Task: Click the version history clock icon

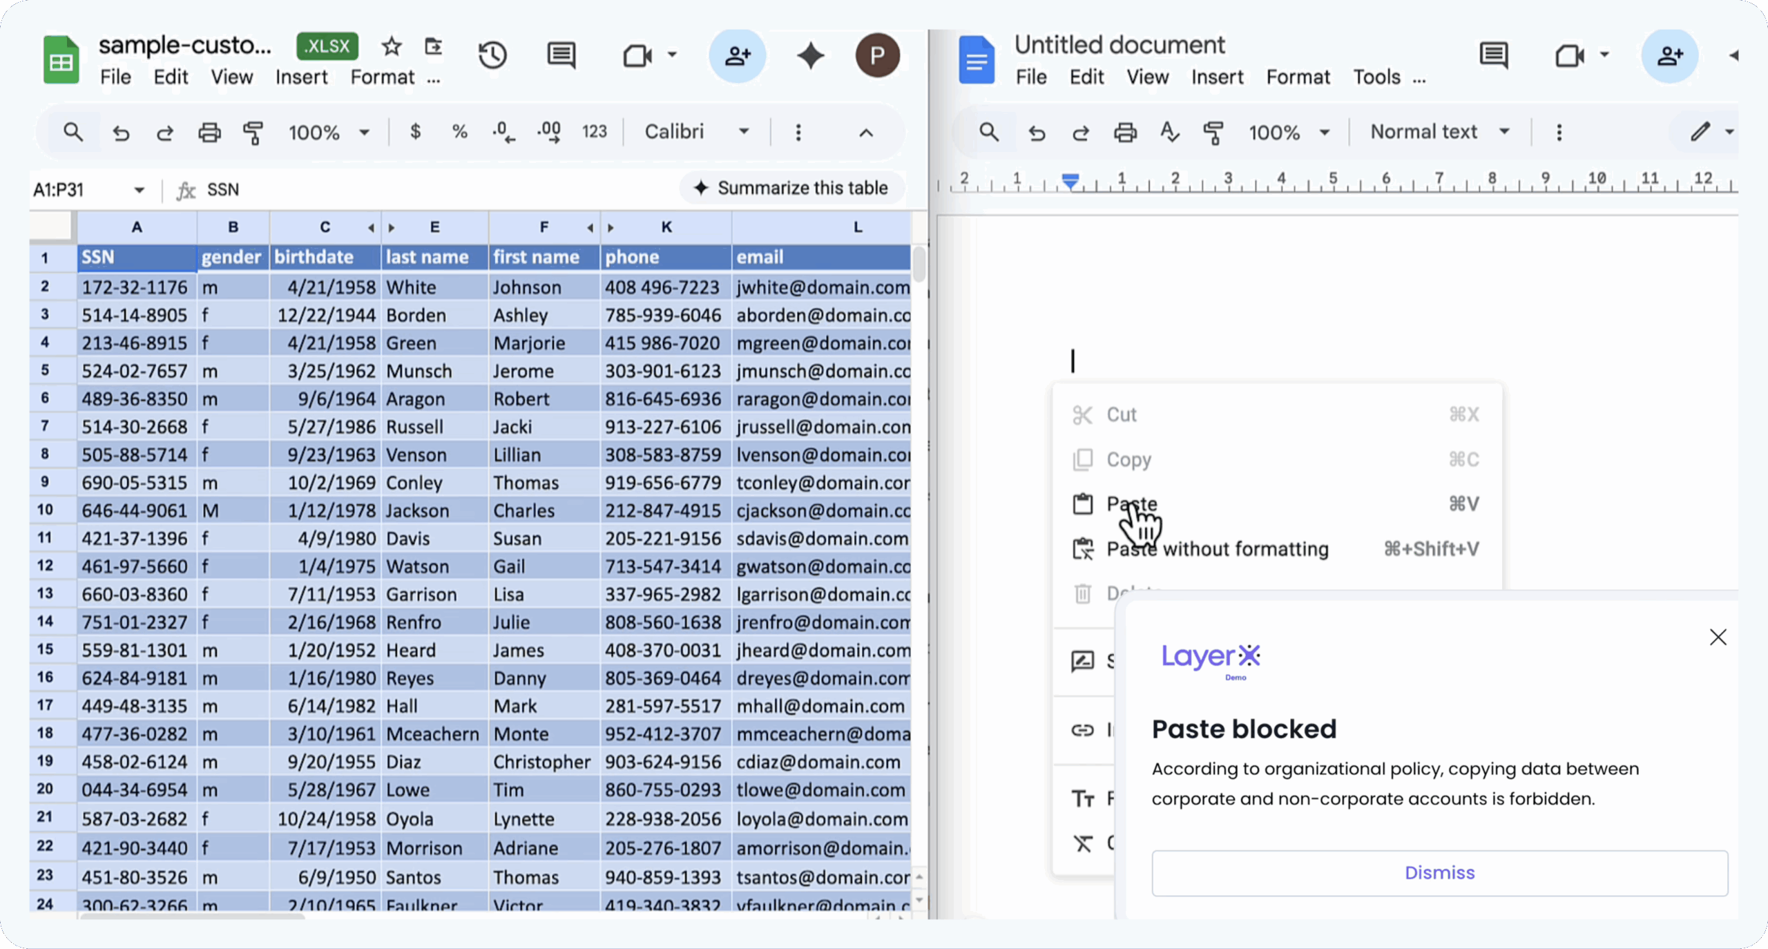Action: [x=492, y=55]
